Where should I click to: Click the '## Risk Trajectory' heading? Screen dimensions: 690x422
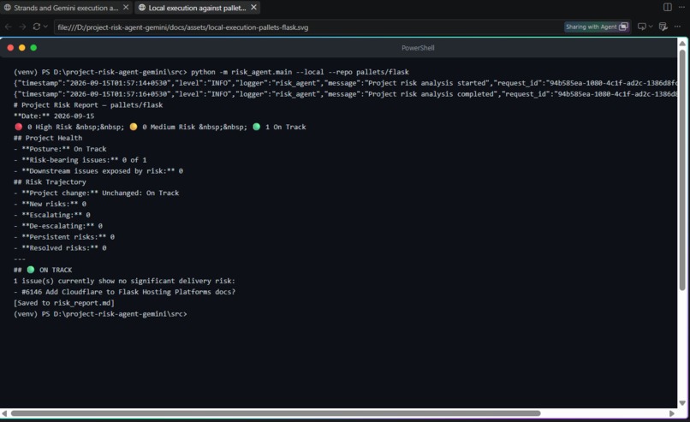coord(50,181)
